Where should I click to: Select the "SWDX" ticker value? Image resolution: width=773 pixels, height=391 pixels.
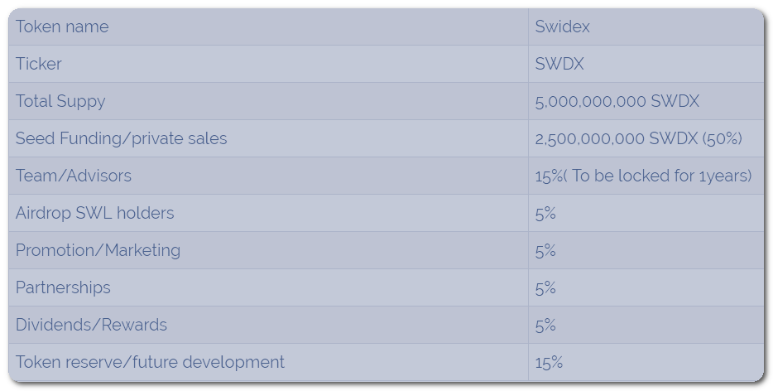[559, 64]
